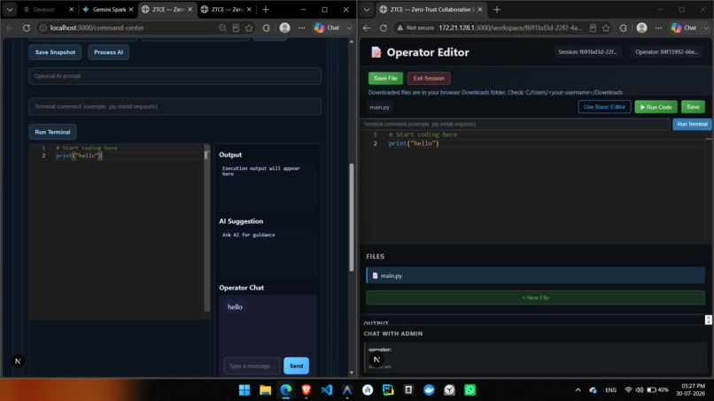The image size is (714, 401).
Task: Open reader view icon in localhost address bar
Action: tap(236, 27)
